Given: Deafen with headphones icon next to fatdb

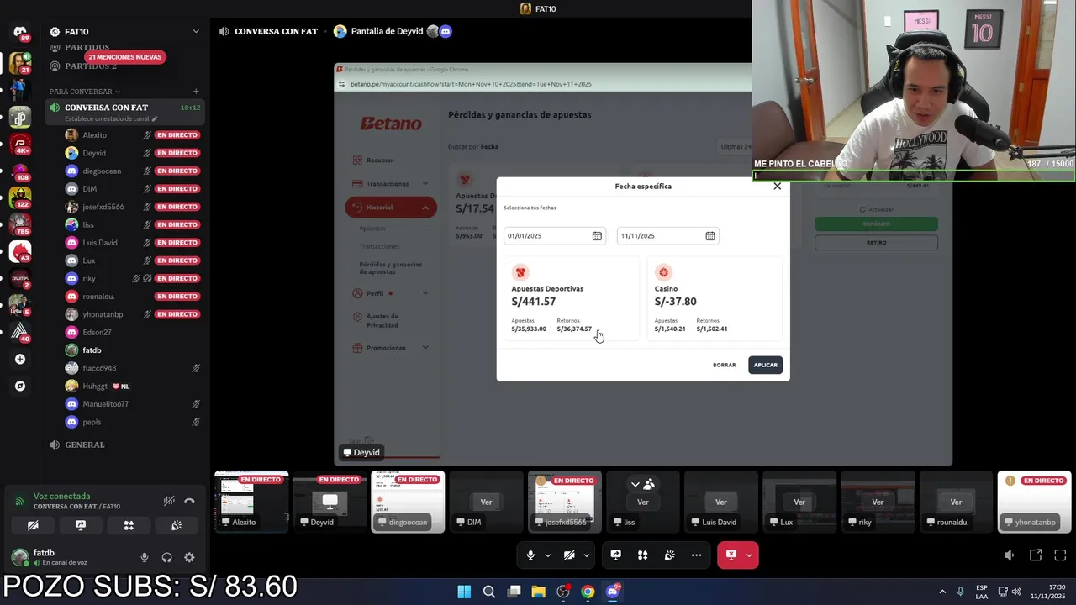Looking at the screenshot, I should 166,557.
